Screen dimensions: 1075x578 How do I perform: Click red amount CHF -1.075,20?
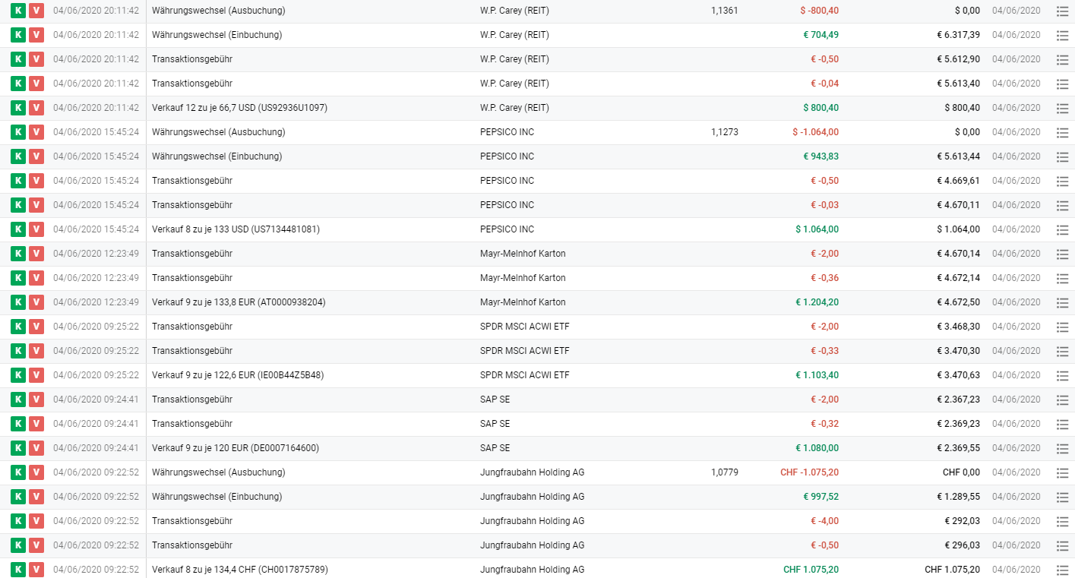(x=810, y=472)
